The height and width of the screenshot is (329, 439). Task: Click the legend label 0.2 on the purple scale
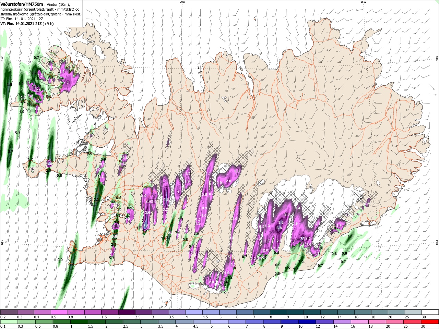coord(3,317)
